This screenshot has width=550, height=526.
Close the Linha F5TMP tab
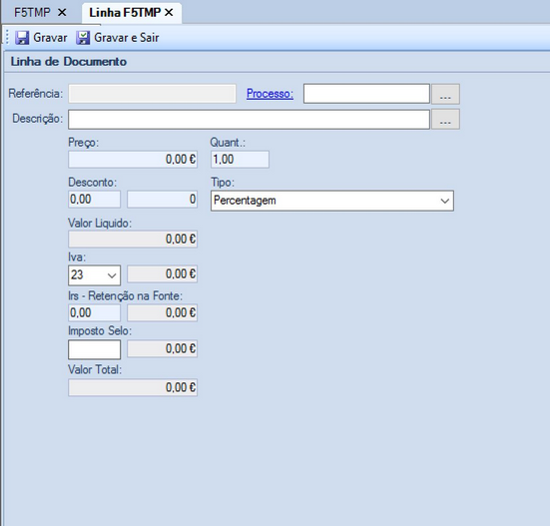169,13
